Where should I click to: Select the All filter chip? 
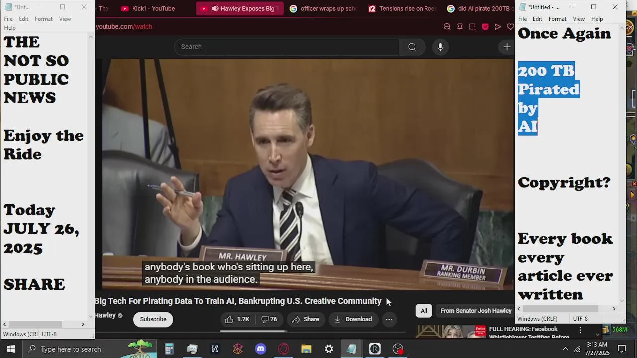(424, 311)
